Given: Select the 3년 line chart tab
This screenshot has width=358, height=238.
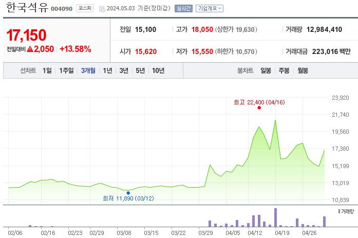Looking at the screenshot, I should point(124,70).
